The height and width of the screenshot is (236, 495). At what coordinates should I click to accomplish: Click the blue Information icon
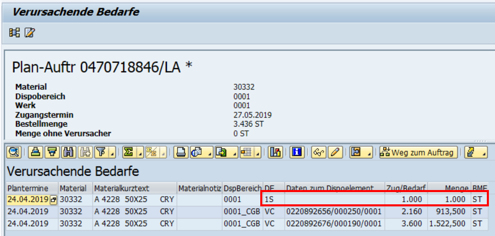[x=296, y=152]
